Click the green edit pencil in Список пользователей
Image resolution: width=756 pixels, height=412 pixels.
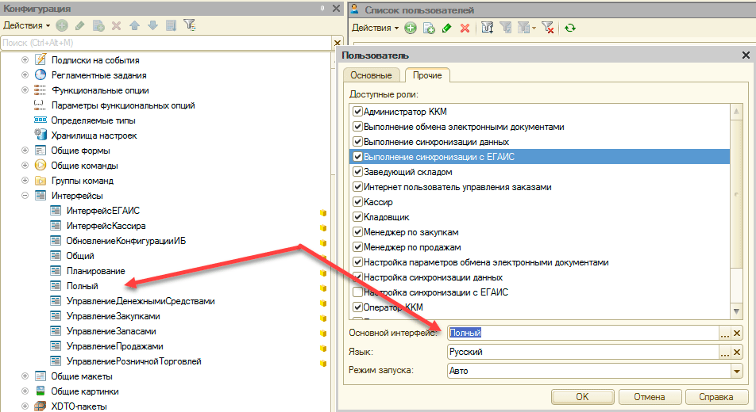click(447, 28)
